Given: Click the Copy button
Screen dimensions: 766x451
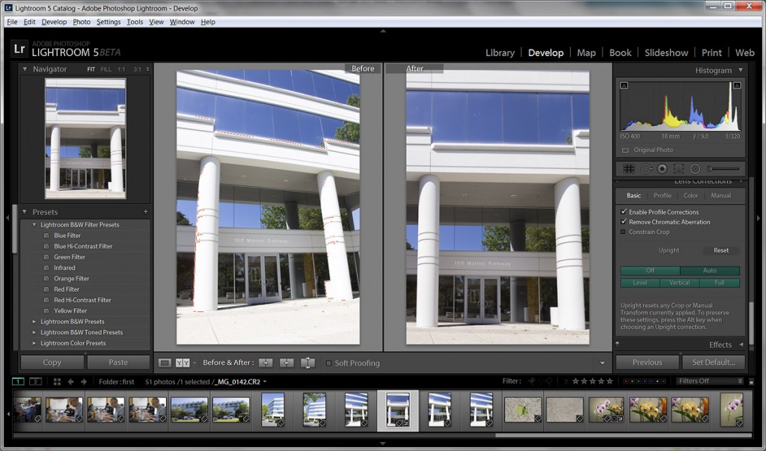Looking at the screenshot, I should [x=52, y=362].
